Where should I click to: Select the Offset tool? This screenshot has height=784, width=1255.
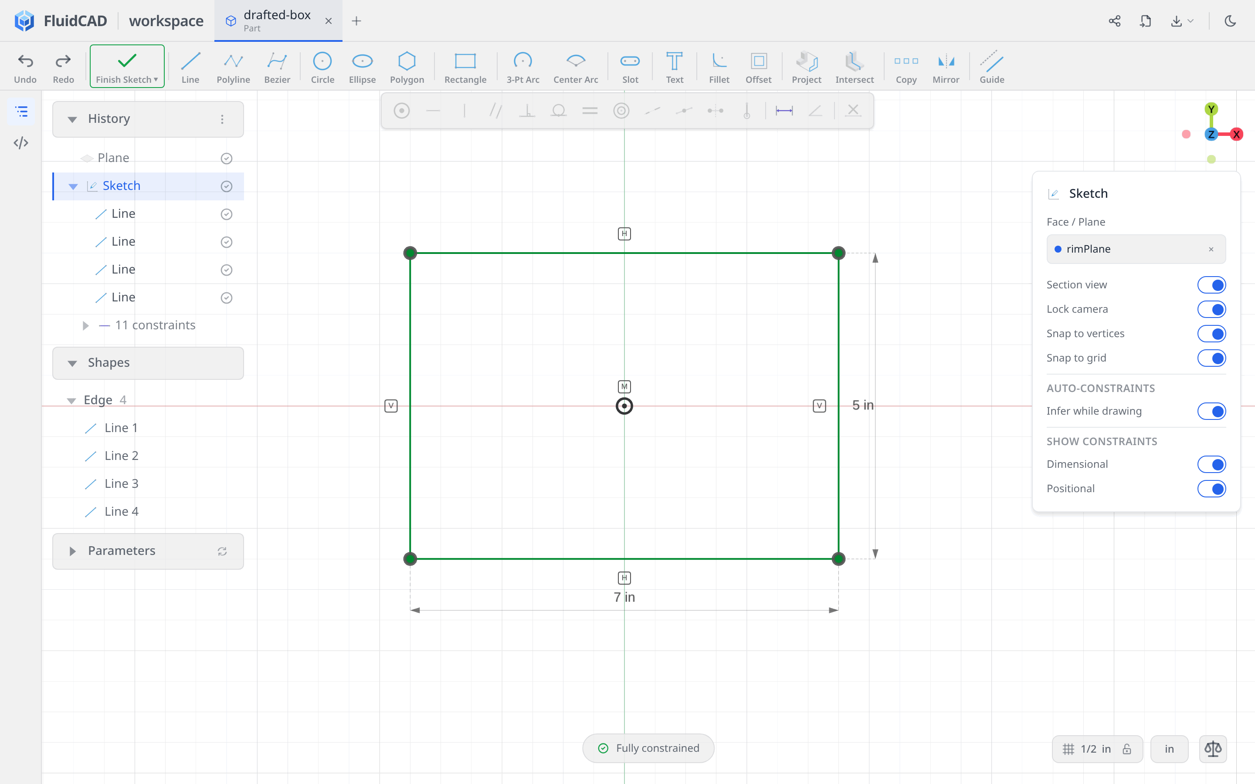tap(758, 67)
